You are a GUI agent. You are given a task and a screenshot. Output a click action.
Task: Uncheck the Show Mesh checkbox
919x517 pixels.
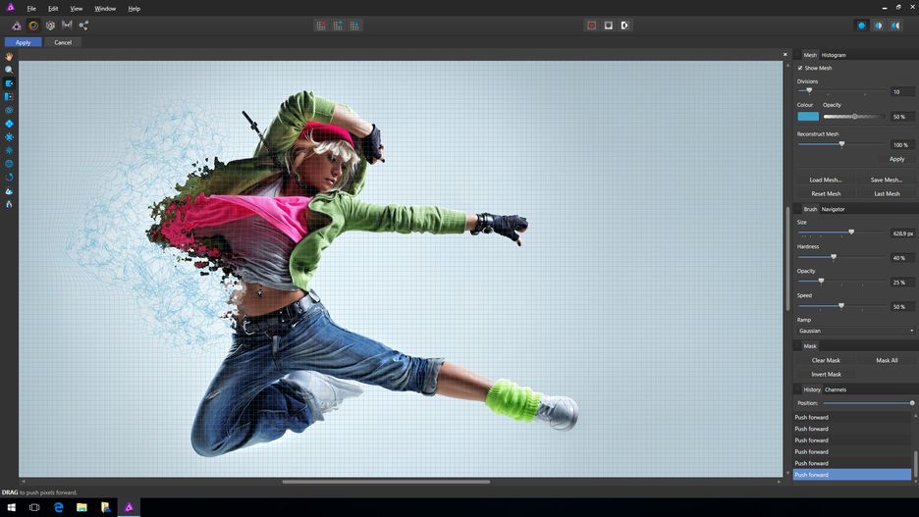[800, 68]
